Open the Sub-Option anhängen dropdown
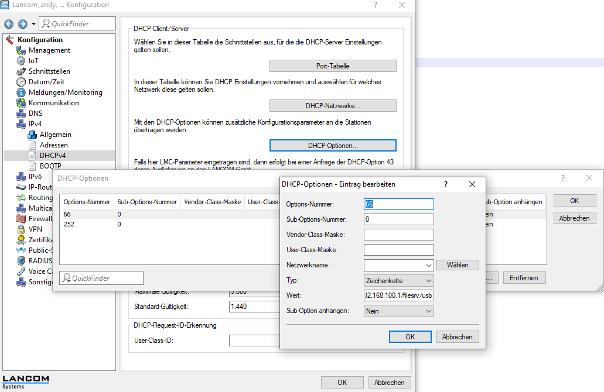Image resolution: width=604 pixels, height=392 pixels. pyautogui.click(x=399, y=311)
